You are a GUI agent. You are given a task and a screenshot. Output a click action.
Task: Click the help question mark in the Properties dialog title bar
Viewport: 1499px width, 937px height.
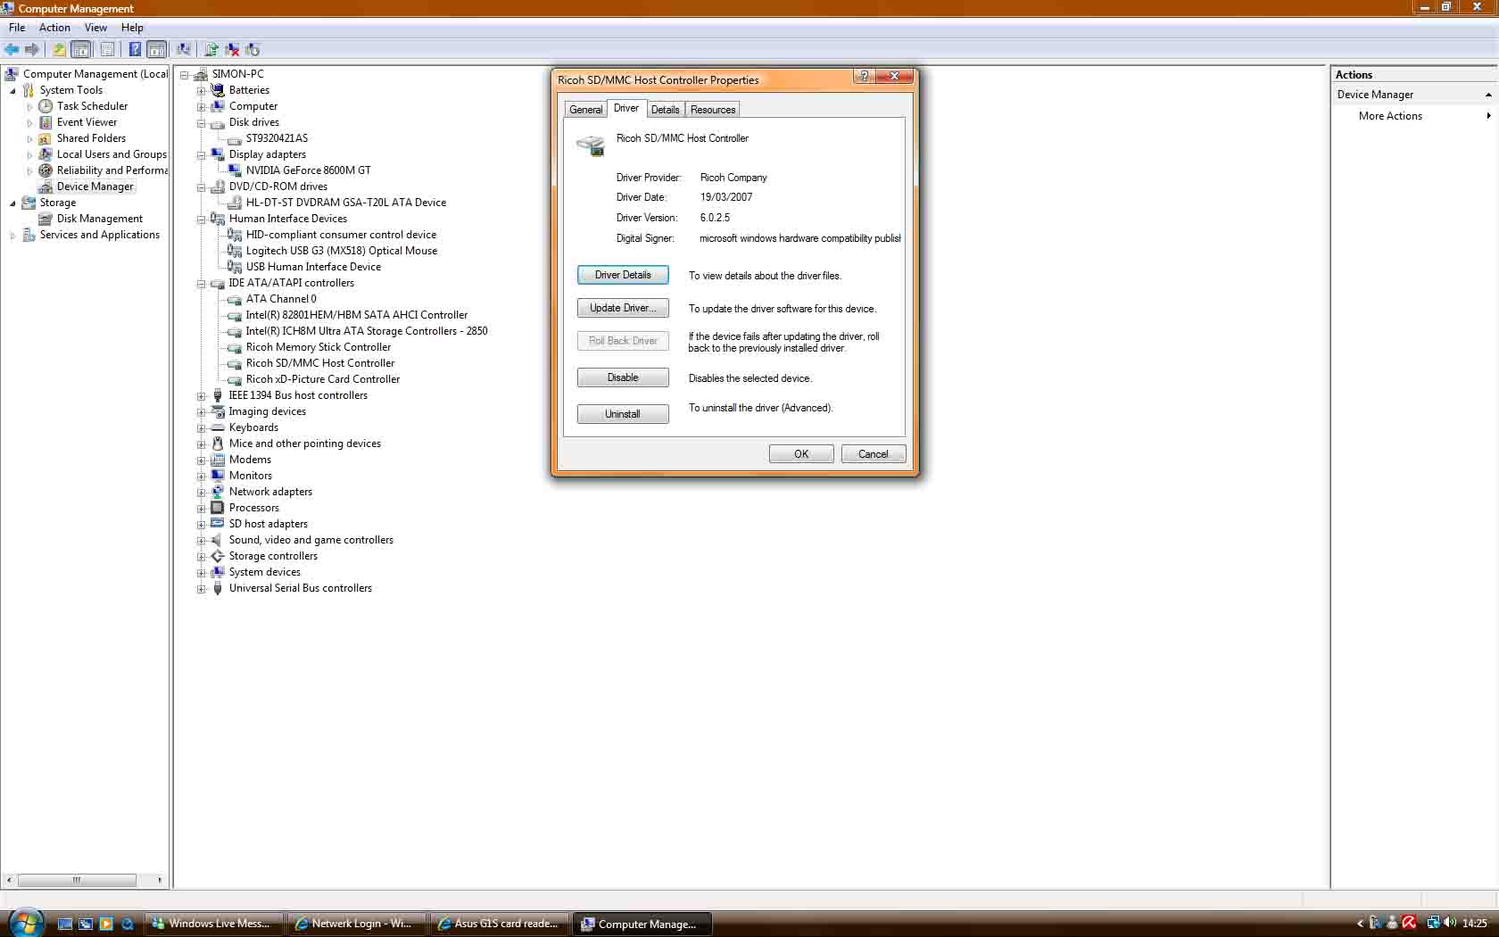pyautogui.click(x=863, y=76)
